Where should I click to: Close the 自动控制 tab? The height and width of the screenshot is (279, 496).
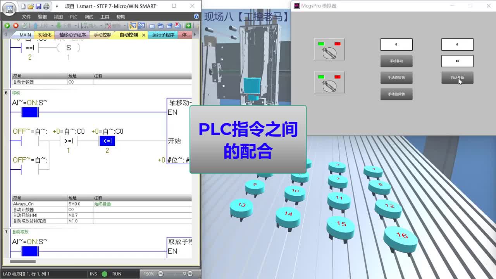tap(143, 35)
